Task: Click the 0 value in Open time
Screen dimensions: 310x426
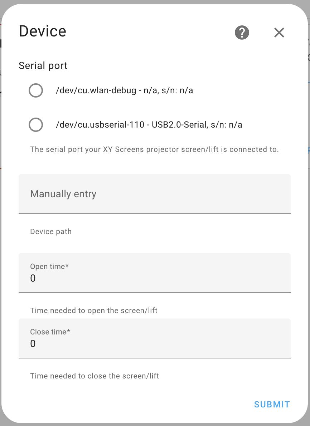Action: (33, 278)
